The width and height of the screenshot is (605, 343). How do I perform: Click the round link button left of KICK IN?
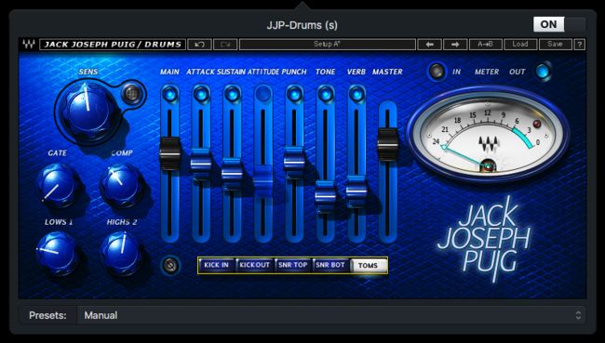pyautogui.click(x=170, y=265)
